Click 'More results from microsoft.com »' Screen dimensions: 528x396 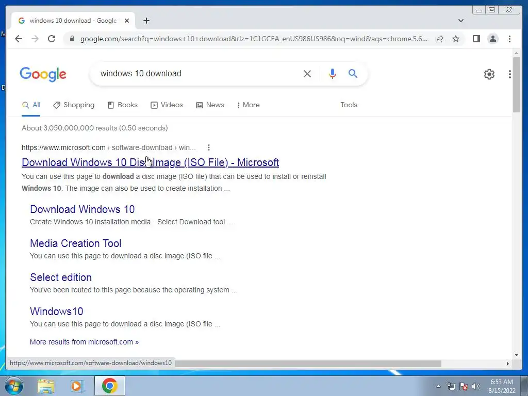(84, 342)
